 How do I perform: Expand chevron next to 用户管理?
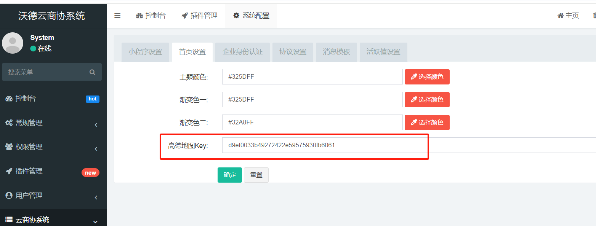click(96, 197)
